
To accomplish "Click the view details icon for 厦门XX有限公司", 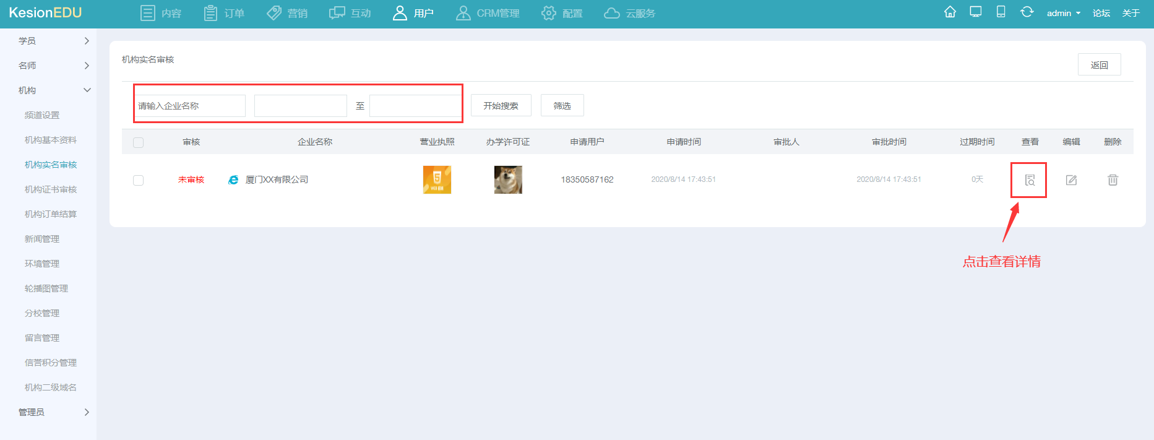I will click(1029, 180).
